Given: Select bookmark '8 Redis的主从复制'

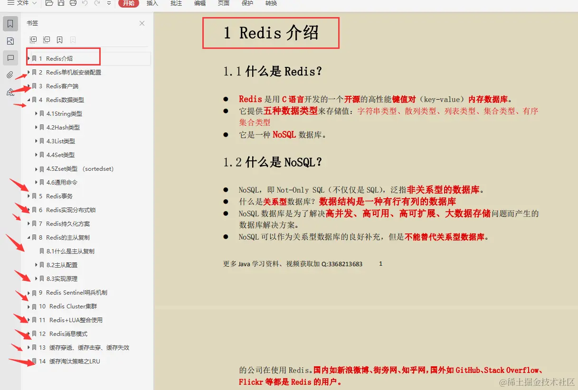Looking at the screenshot, I should click(x=64, y=237).
